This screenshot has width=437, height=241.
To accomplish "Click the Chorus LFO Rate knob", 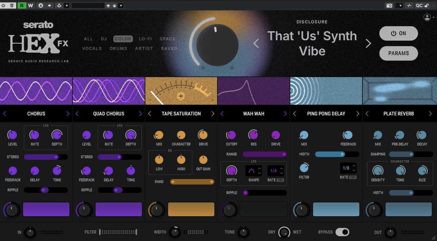I will pos(35,135).
